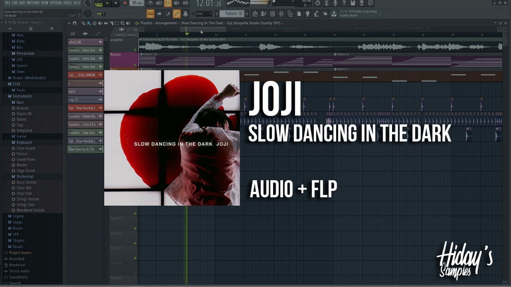Select Cymatics - Astro Talk clip in picker
Image resolution: width=511 pixels, height=287 pixels.
85,58
